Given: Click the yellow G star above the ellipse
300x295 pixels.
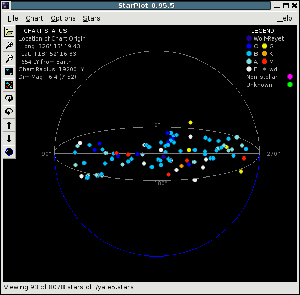Looking at the screenshot, I should click(x=190, y=122).
